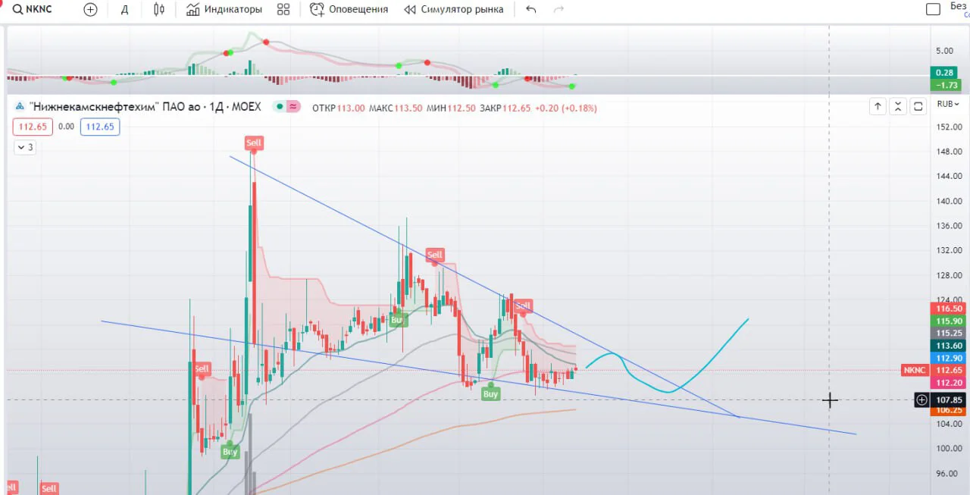The width and height of the screenshot is (970, 495).
Task: Select Sell marker near the 124 level
Action: click(x=524, y=306)
